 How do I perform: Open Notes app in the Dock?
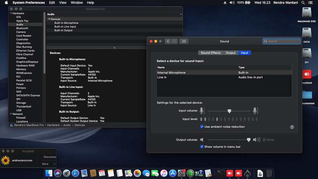pos(111,173)
